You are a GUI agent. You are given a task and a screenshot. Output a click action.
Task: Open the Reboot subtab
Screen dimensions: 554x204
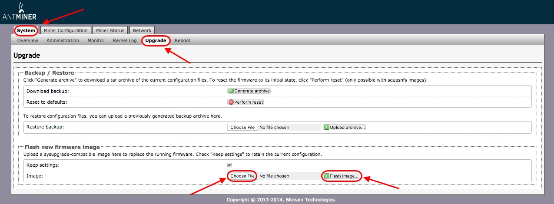click(x=182, y=40)
